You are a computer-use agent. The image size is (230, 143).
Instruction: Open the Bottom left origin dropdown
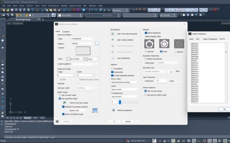click(78, 111)
